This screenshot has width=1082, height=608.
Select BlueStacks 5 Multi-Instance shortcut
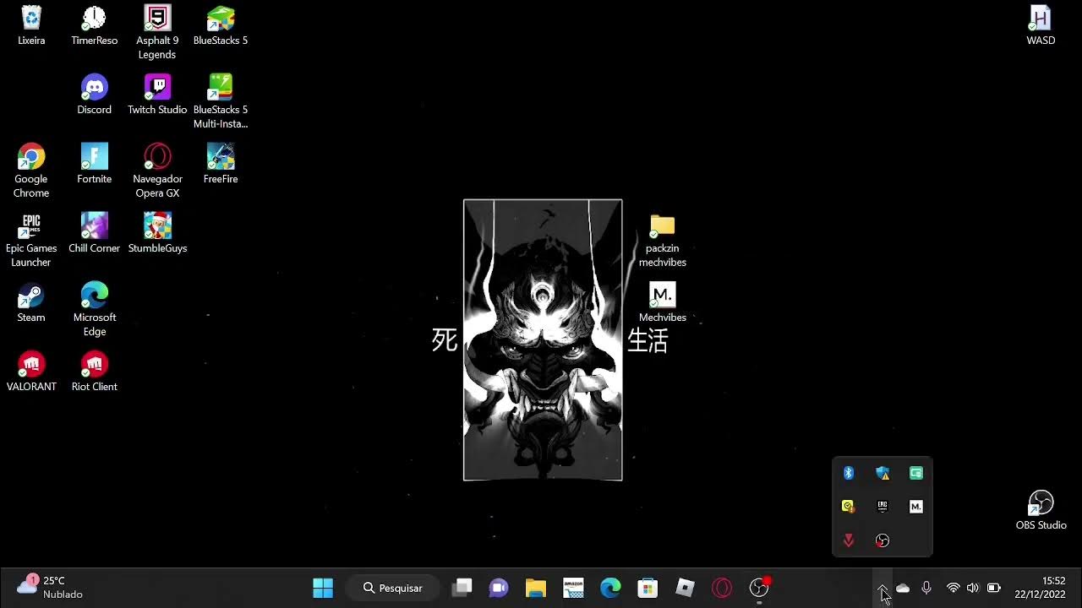221,101
